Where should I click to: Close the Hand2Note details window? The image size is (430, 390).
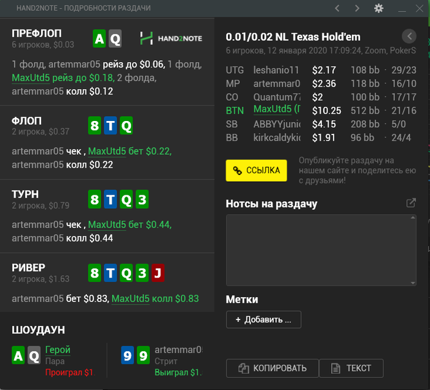coord(420,8)
